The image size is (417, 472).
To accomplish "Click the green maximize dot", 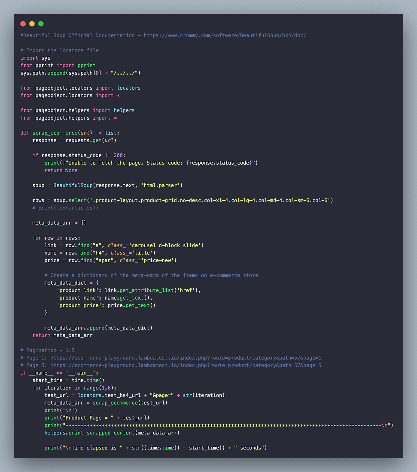I will click(41, 24).
